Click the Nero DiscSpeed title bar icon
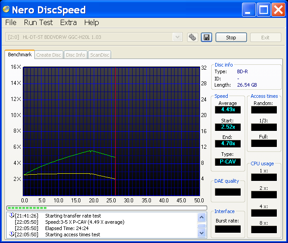Screen dimensions: 288x243 [x=6, y=9]
